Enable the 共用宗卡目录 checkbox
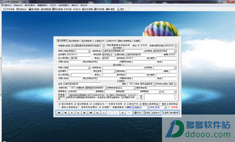The image size is (235, 142). [x=106, y=104]
